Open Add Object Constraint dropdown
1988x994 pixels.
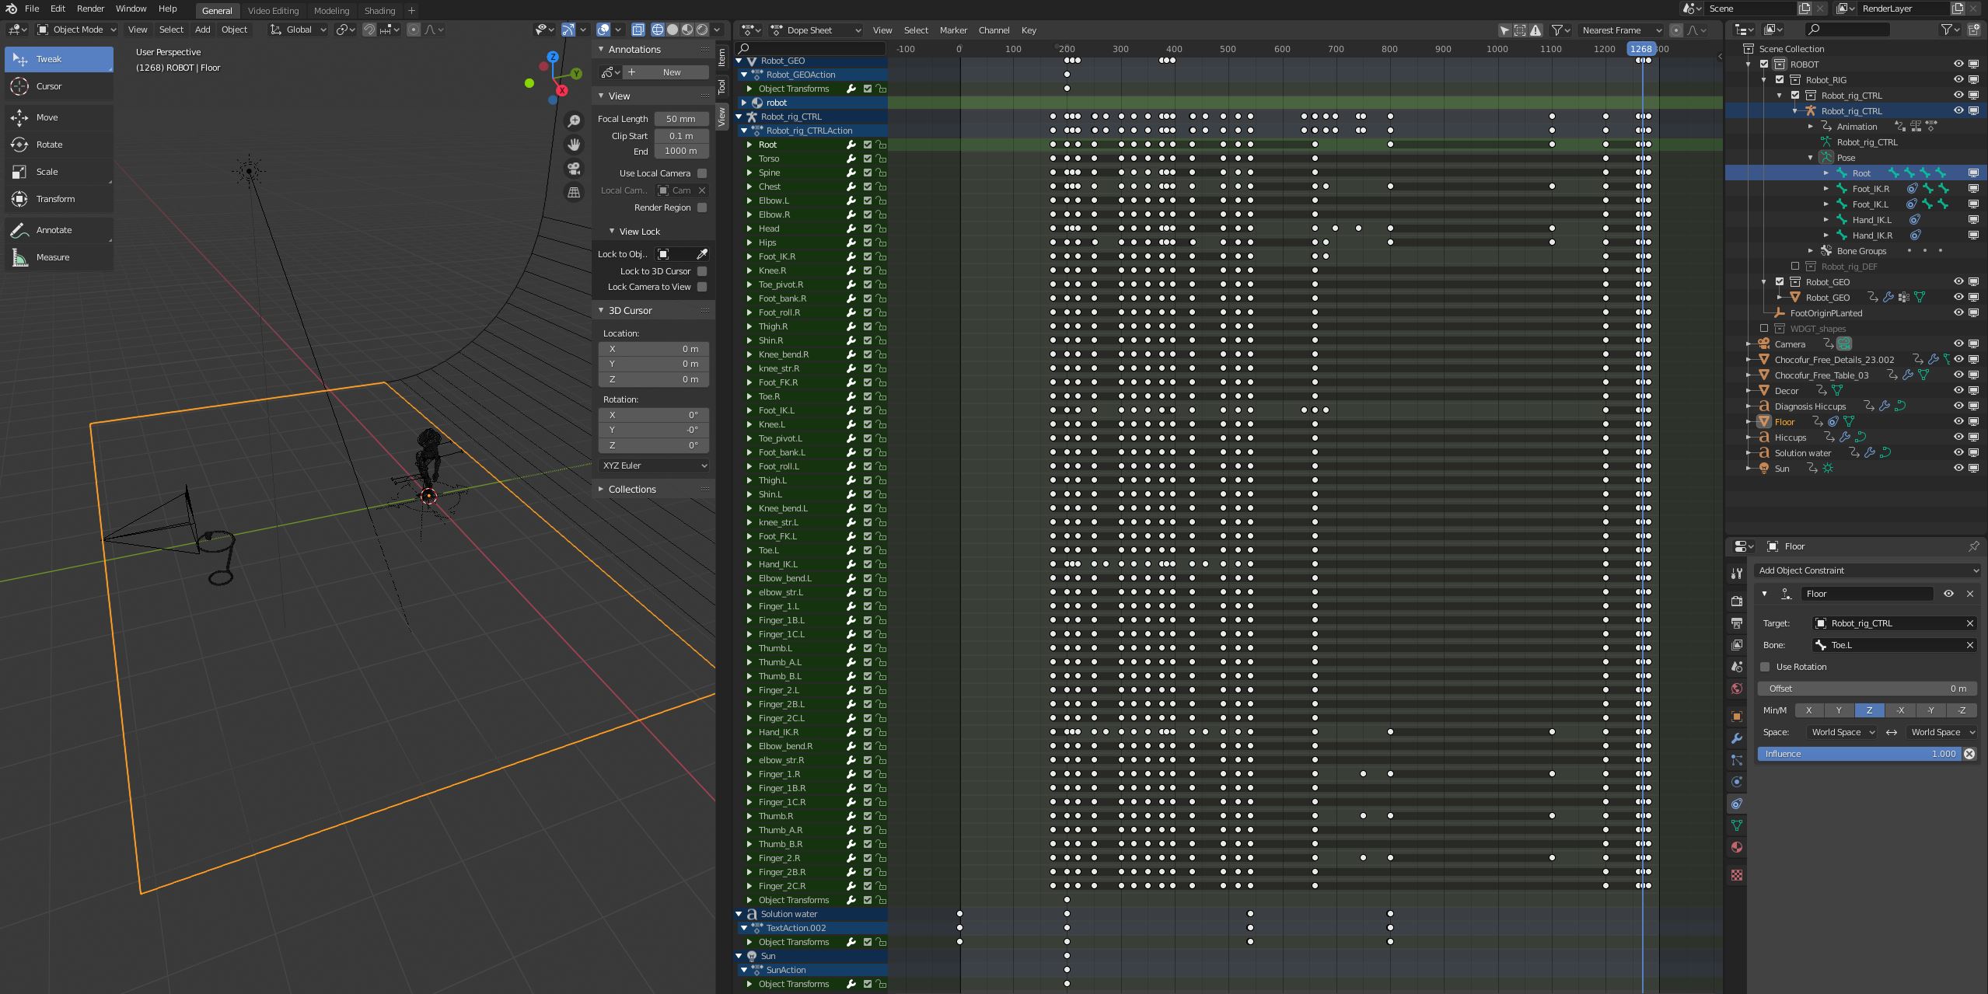coord(1867,570)
